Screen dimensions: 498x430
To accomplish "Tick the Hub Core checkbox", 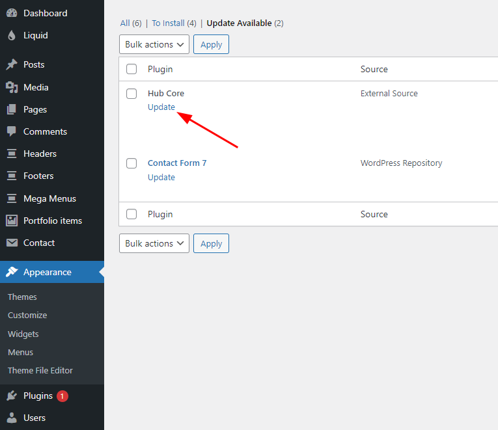I will tap(131, 94).
